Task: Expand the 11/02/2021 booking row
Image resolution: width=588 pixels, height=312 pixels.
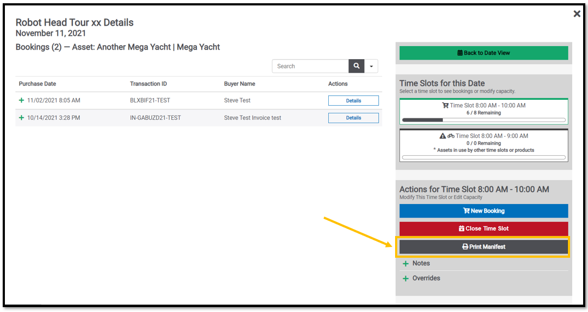Action: point(21,100)
